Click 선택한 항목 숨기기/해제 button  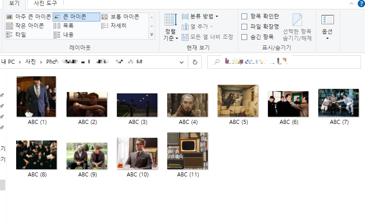point(297,27)
